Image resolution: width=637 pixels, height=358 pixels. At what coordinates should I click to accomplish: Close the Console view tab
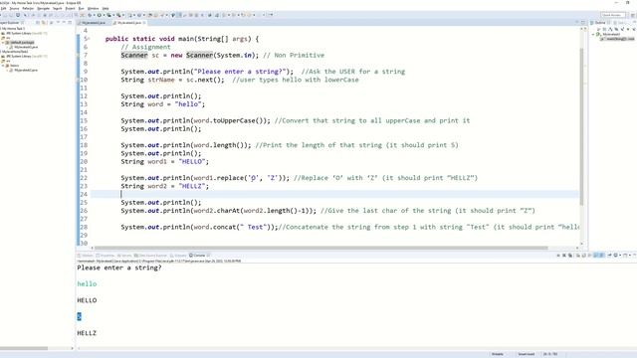point(209,256)
